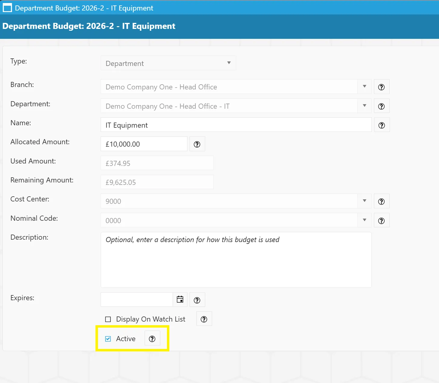Image resolution: width=439 pixels, height=383 pixels.
Task: Show help for the Expires date
Action: point(197,300)
